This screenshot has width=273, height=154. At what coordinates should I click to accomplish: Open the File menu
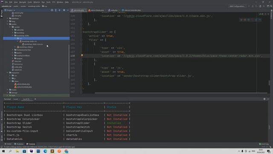[x=6, y=2]
